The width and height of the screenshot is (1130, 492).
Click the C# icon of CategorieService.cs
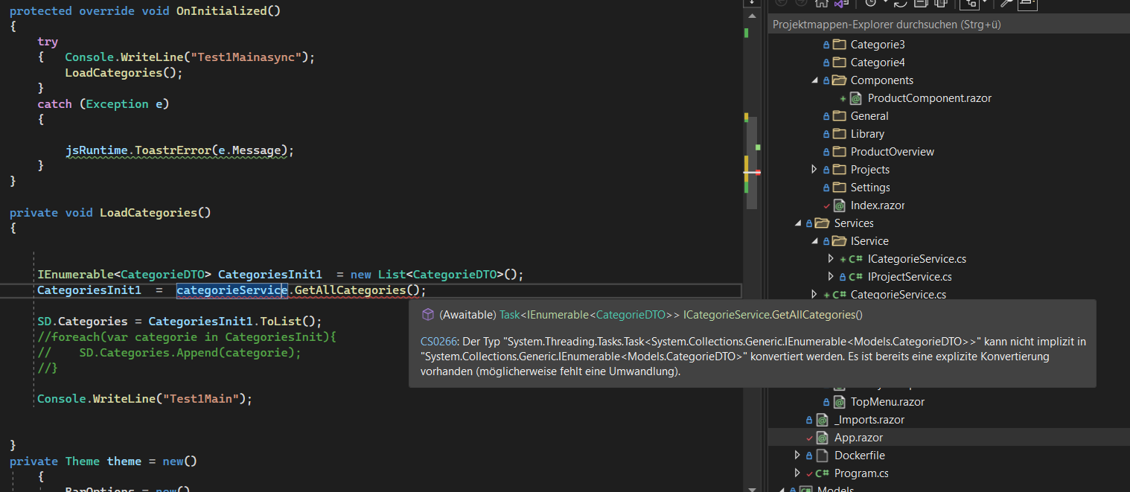(840, 295)
